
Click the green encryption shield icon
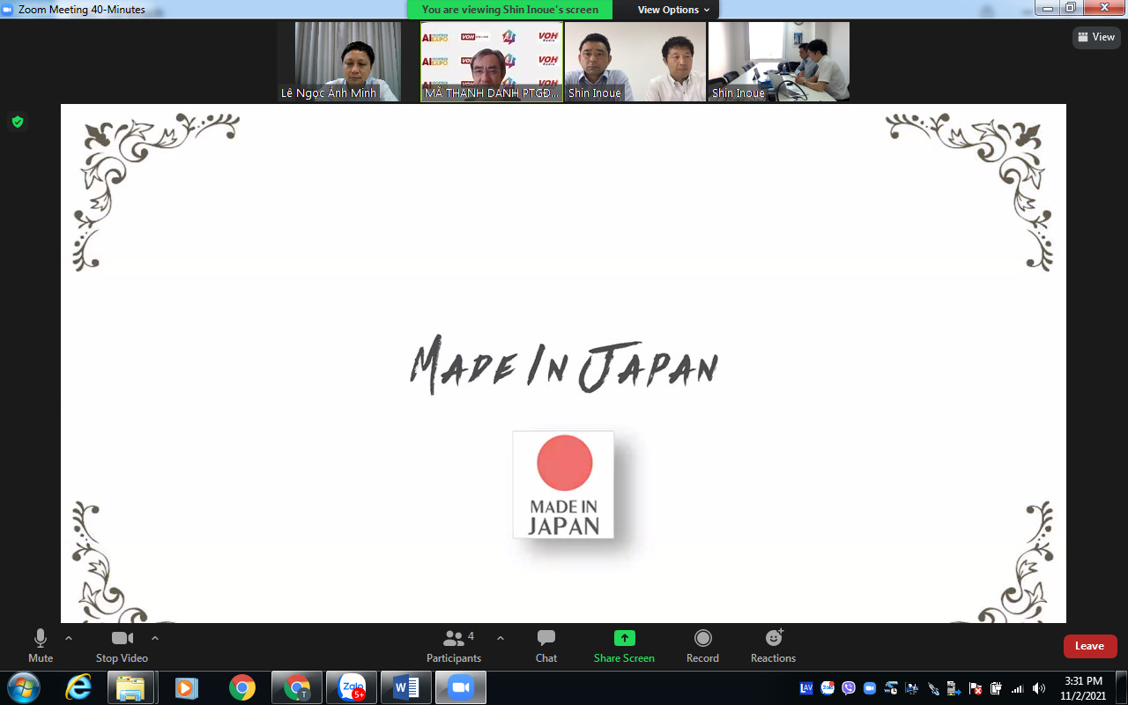point(18,122)
